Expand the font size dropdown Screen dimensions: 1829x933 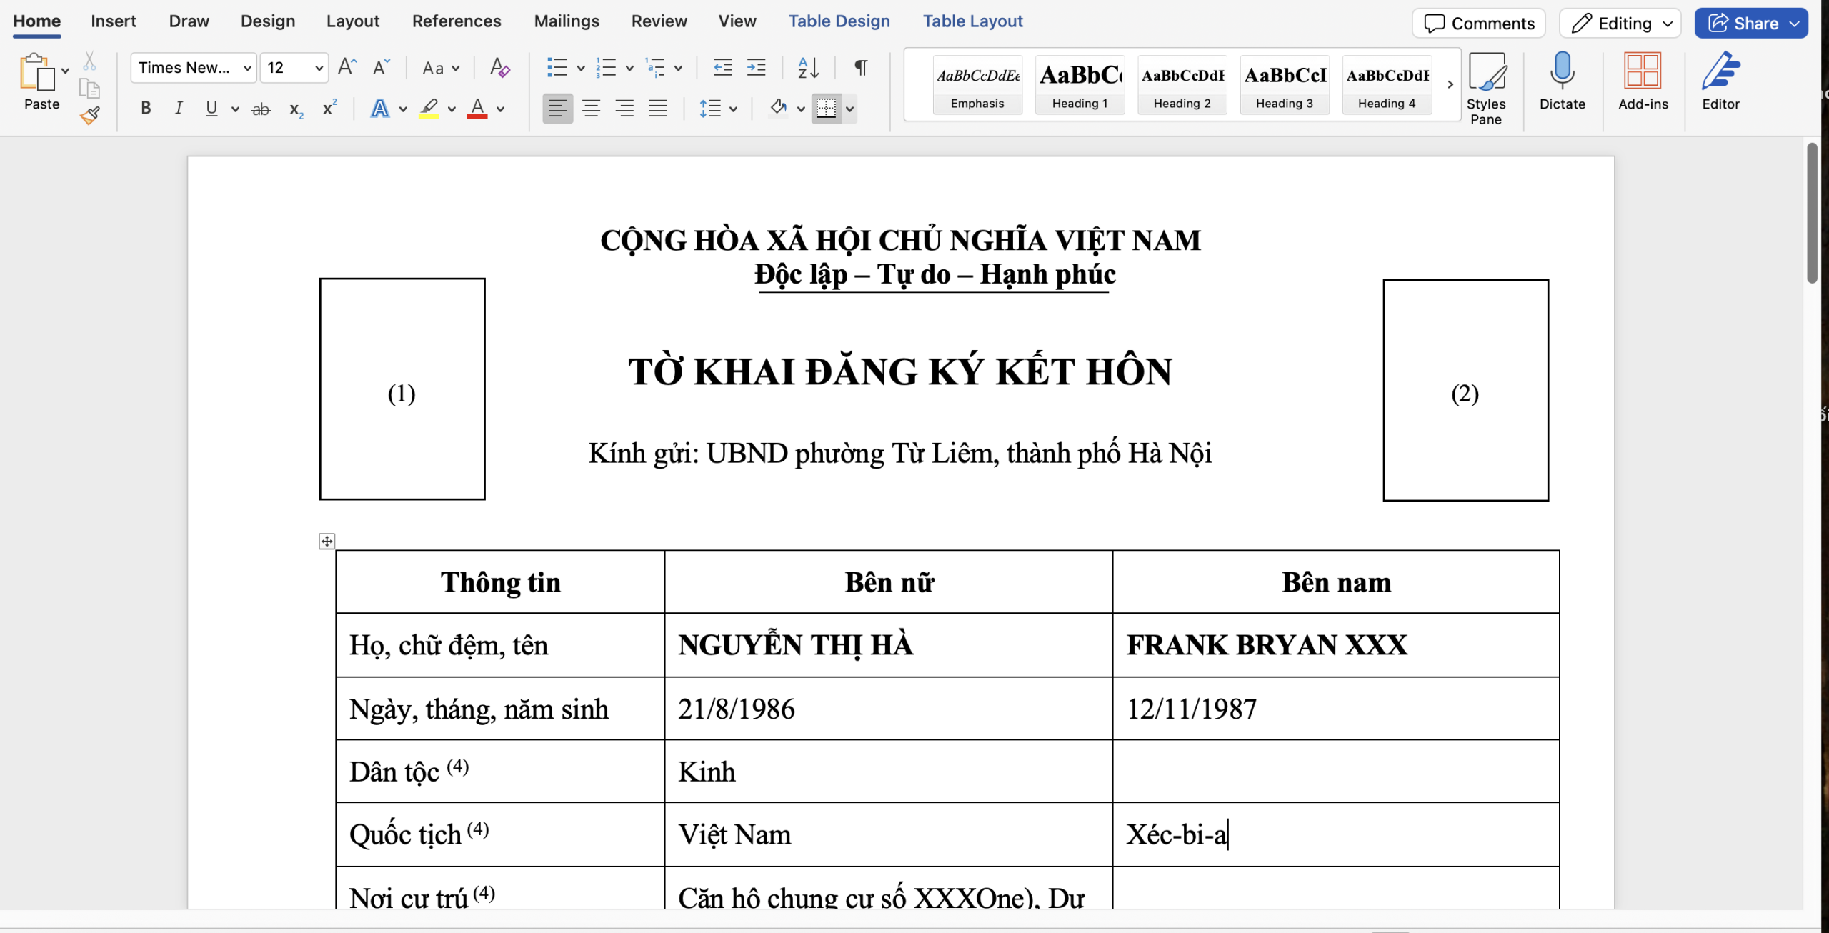[x=319, y=68]
